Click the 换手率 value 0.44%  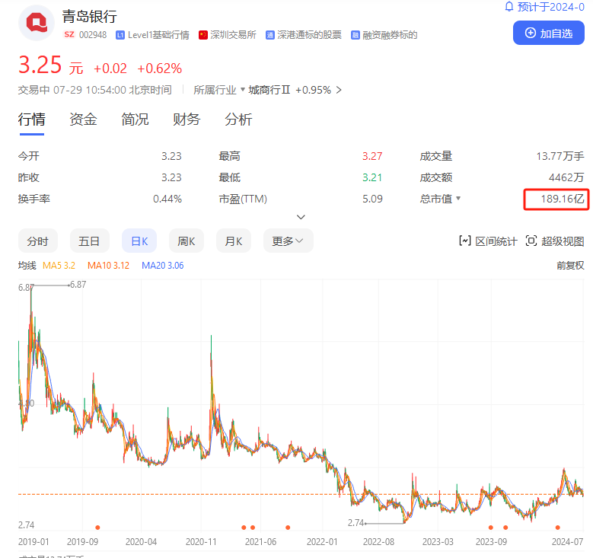coord(167,199)
